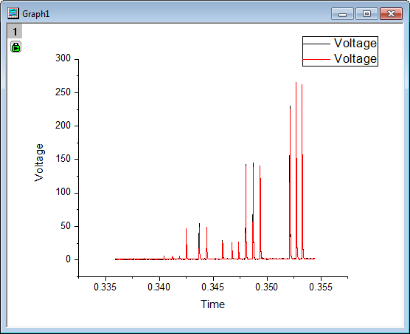Click Y-axis tick label 200
Image resolution: width=410 pixels, height=334 pixels.
63,126
